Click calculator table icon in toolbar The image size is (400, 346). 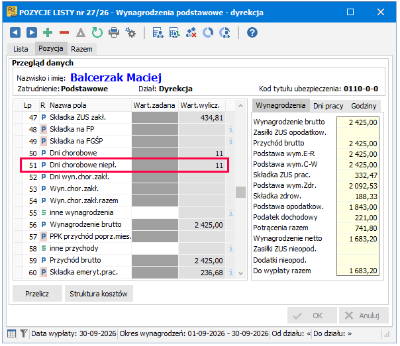[158, 32]
